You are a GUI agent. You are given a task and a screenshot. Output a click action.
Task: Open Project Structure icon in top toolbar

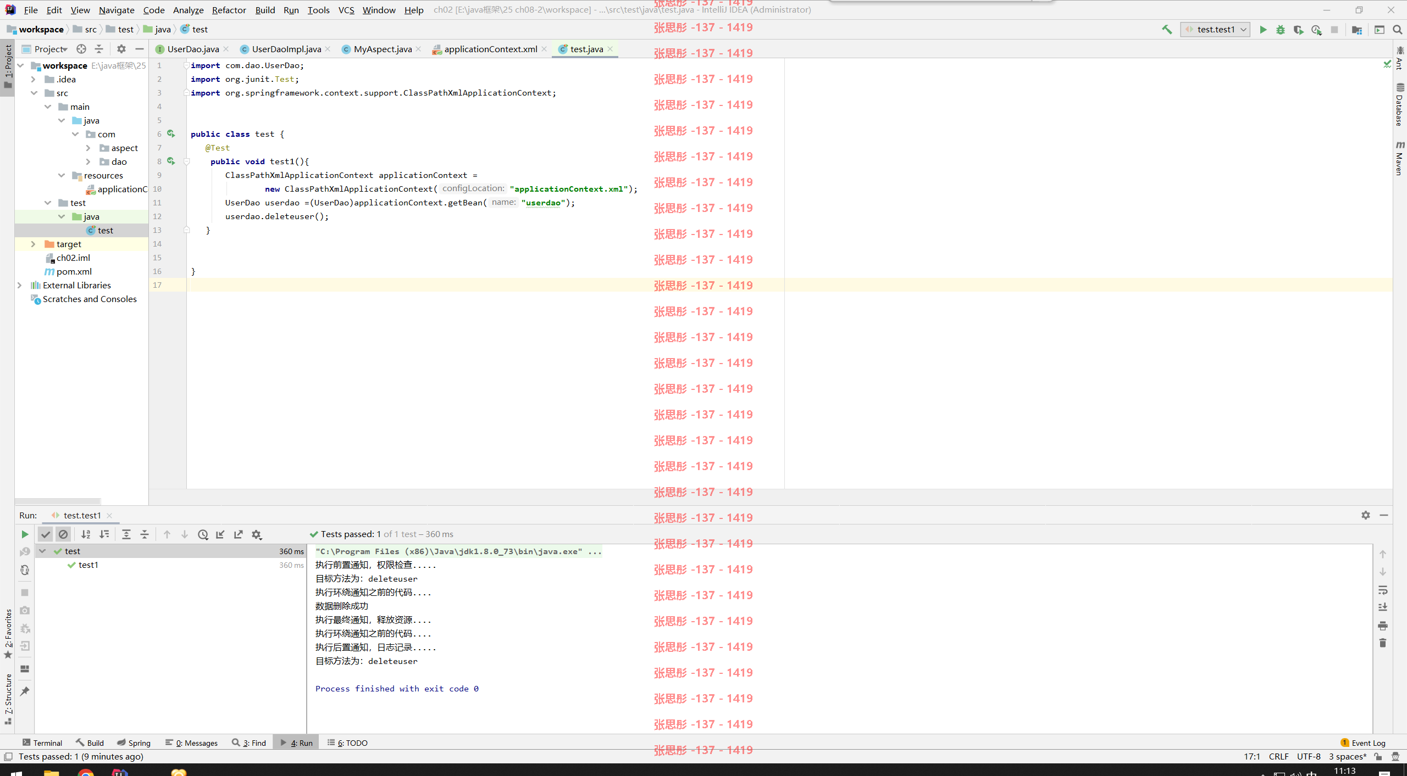(x=1357, y=30)
